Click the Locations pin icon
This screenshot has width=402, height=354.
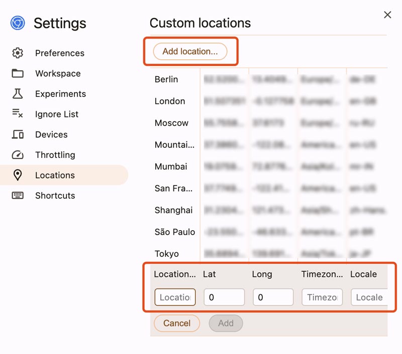[x=18, y=175]
